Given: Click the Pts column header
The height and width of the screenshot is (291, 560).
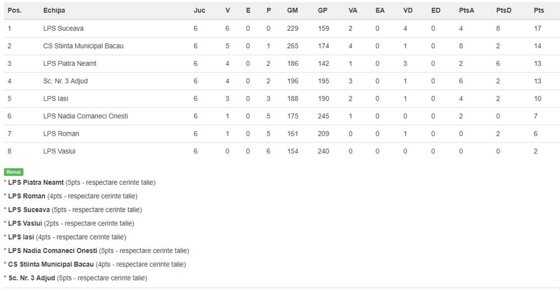Looking at the screenshot, I should (x=538, y=11).
